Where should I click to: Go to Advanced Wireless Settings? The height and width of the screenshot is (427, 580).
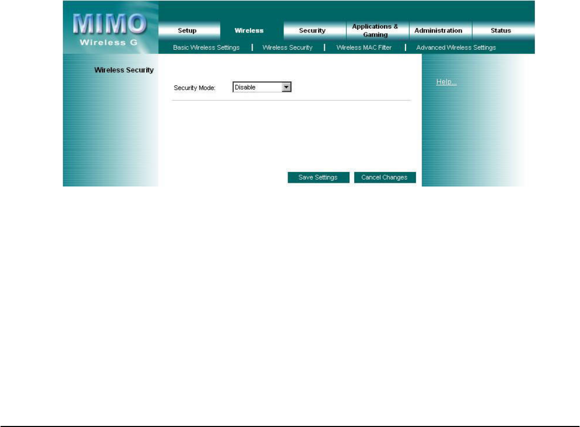click(x=456, y=47)
